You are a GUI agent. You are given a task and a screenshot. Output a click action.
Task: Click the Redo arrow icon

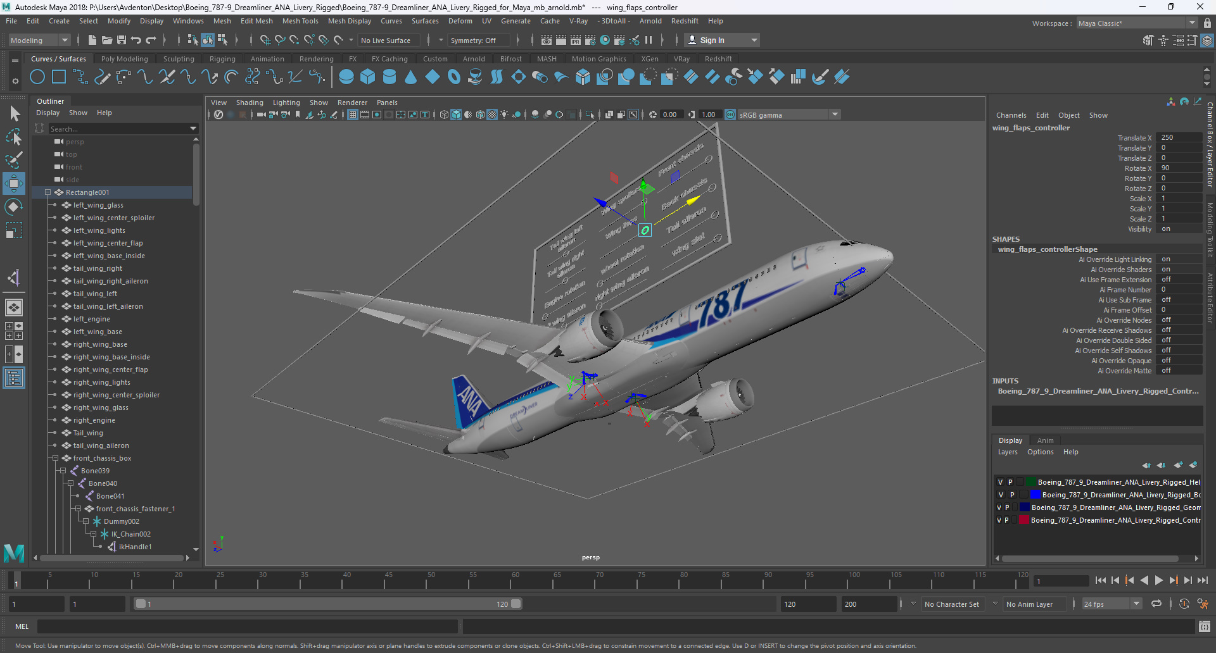(x=151, y=40)
